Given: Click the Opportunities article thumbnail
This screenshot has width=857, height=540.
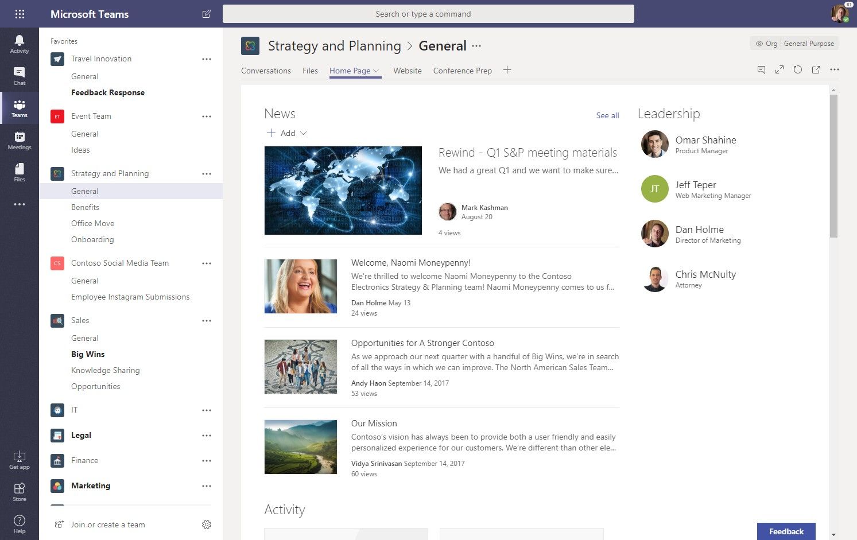Looking at the screenshot, I should 301,367.
